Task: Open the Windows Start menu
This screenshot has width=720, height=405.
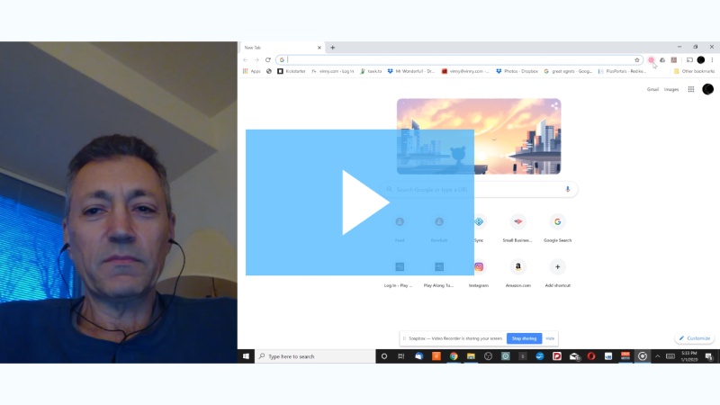Action: coord(246,356)
